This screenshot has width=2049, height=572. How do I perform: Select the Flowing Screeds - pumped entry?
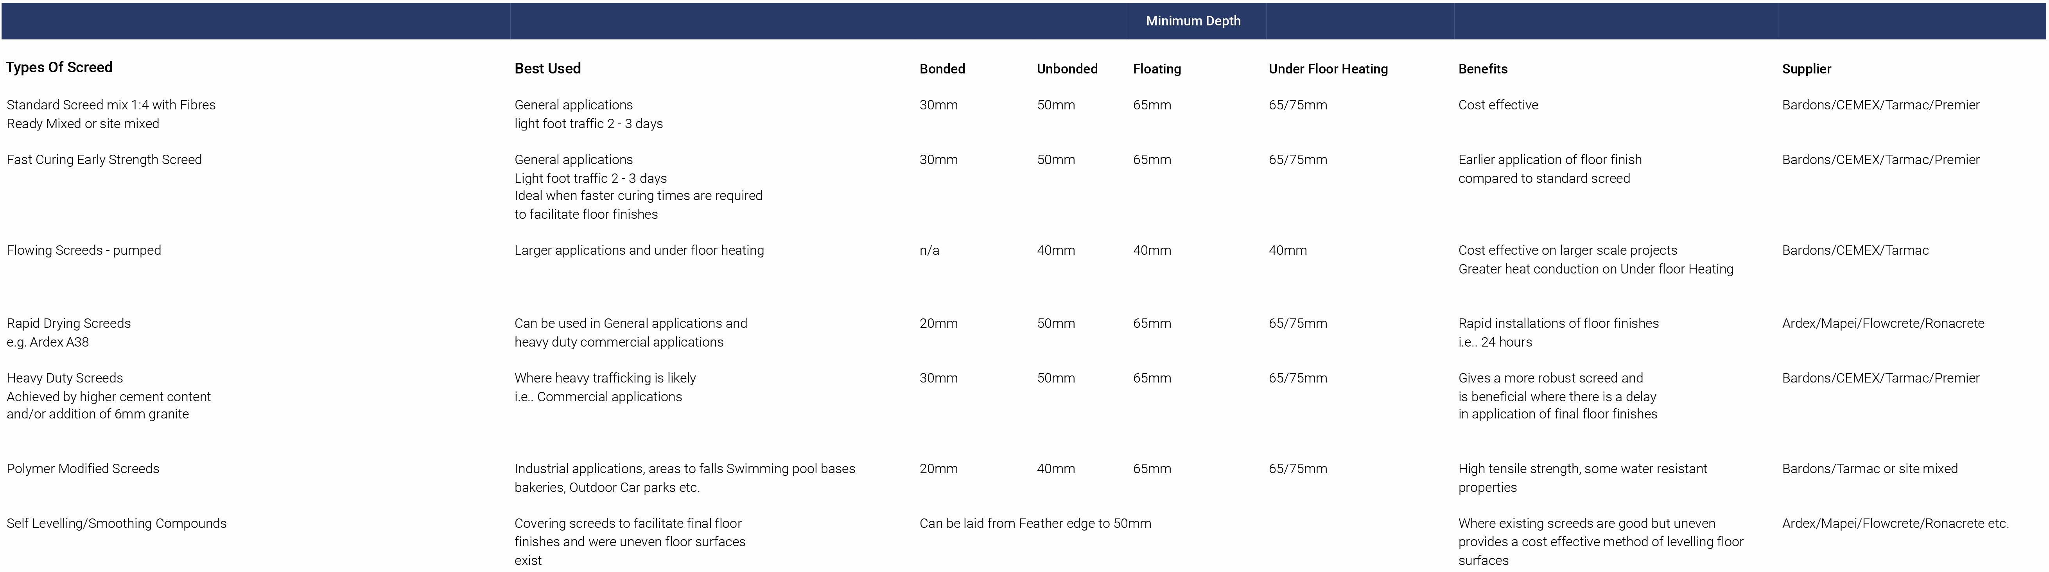(84, 250)
